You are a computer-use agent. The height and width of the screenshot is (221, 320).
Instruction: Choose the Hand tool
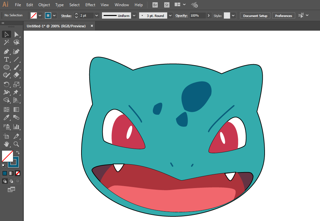tap(6, 144)
